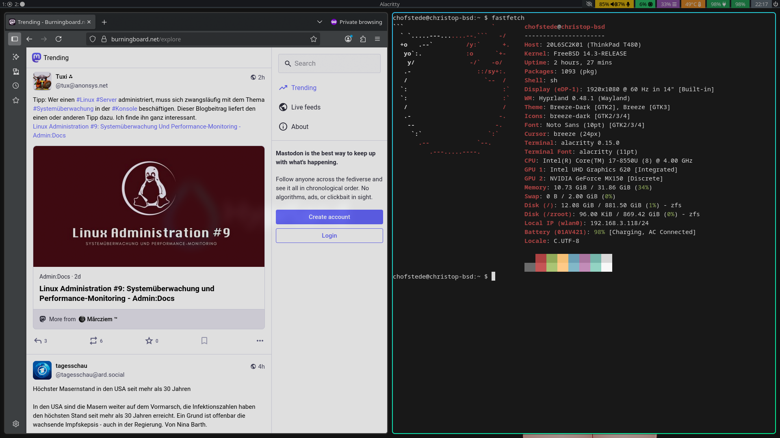Click the reload page icon

pos(58,39)
